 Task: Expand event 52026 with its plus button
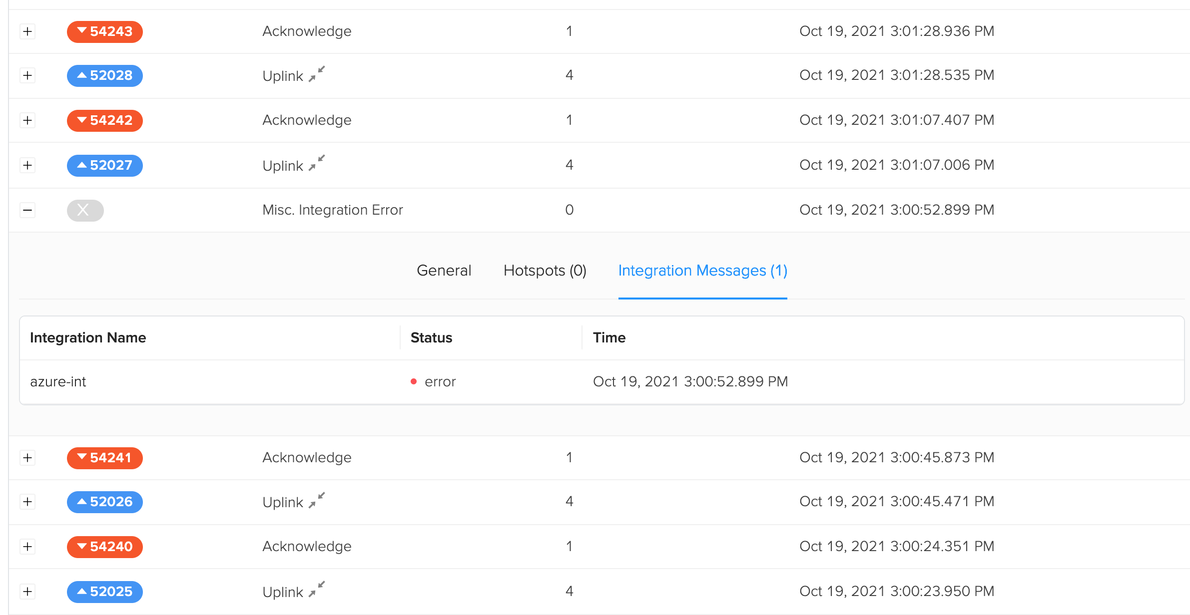[x=27, y=502]
